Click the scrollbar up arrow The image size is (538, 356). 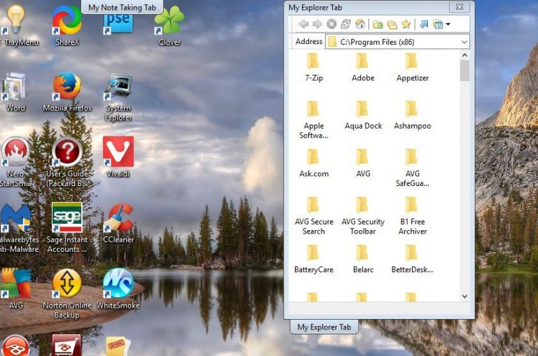[x=464, y=55]
